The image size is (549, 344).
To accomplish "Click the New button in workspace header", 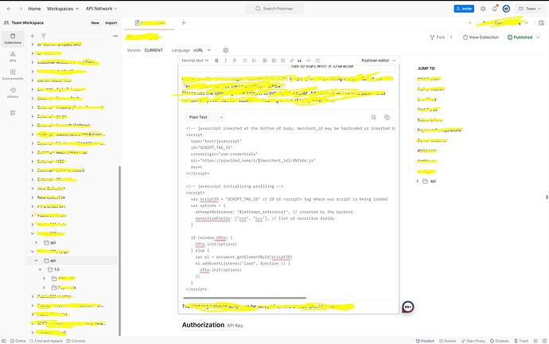I will (x=95, y=23).
